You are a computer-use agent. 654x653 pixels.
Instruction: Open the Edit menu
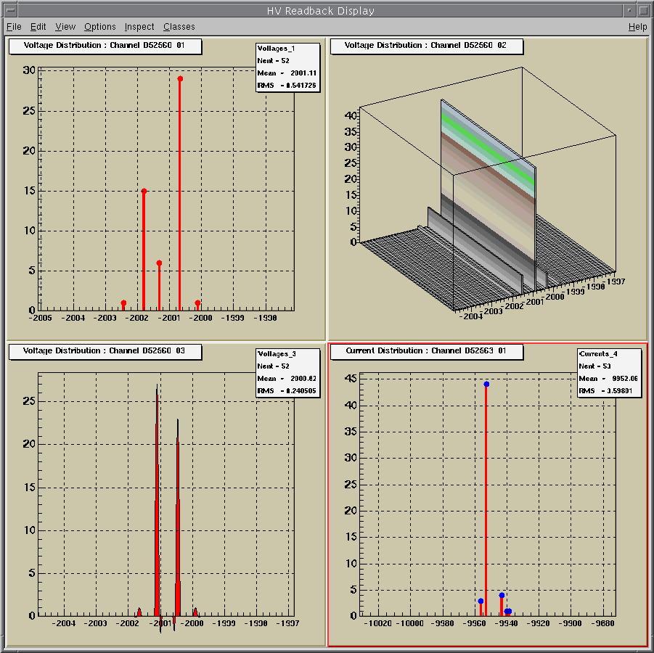pos(38,27)
